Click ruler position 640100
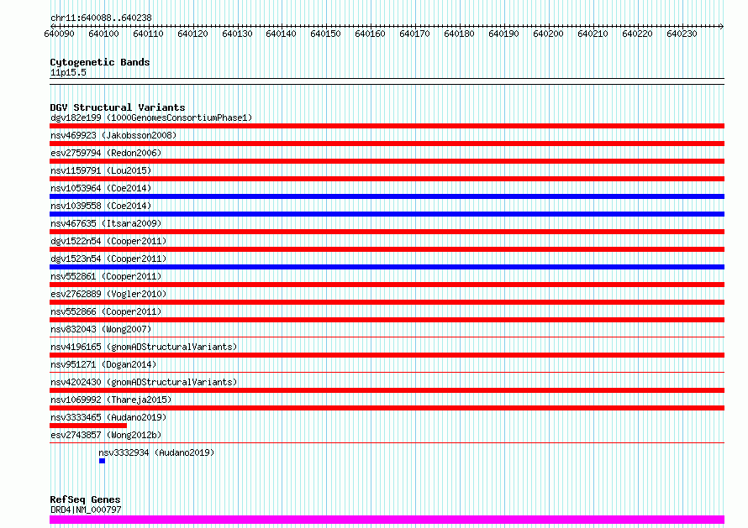 pyautogui.click(x=103, y=34)
